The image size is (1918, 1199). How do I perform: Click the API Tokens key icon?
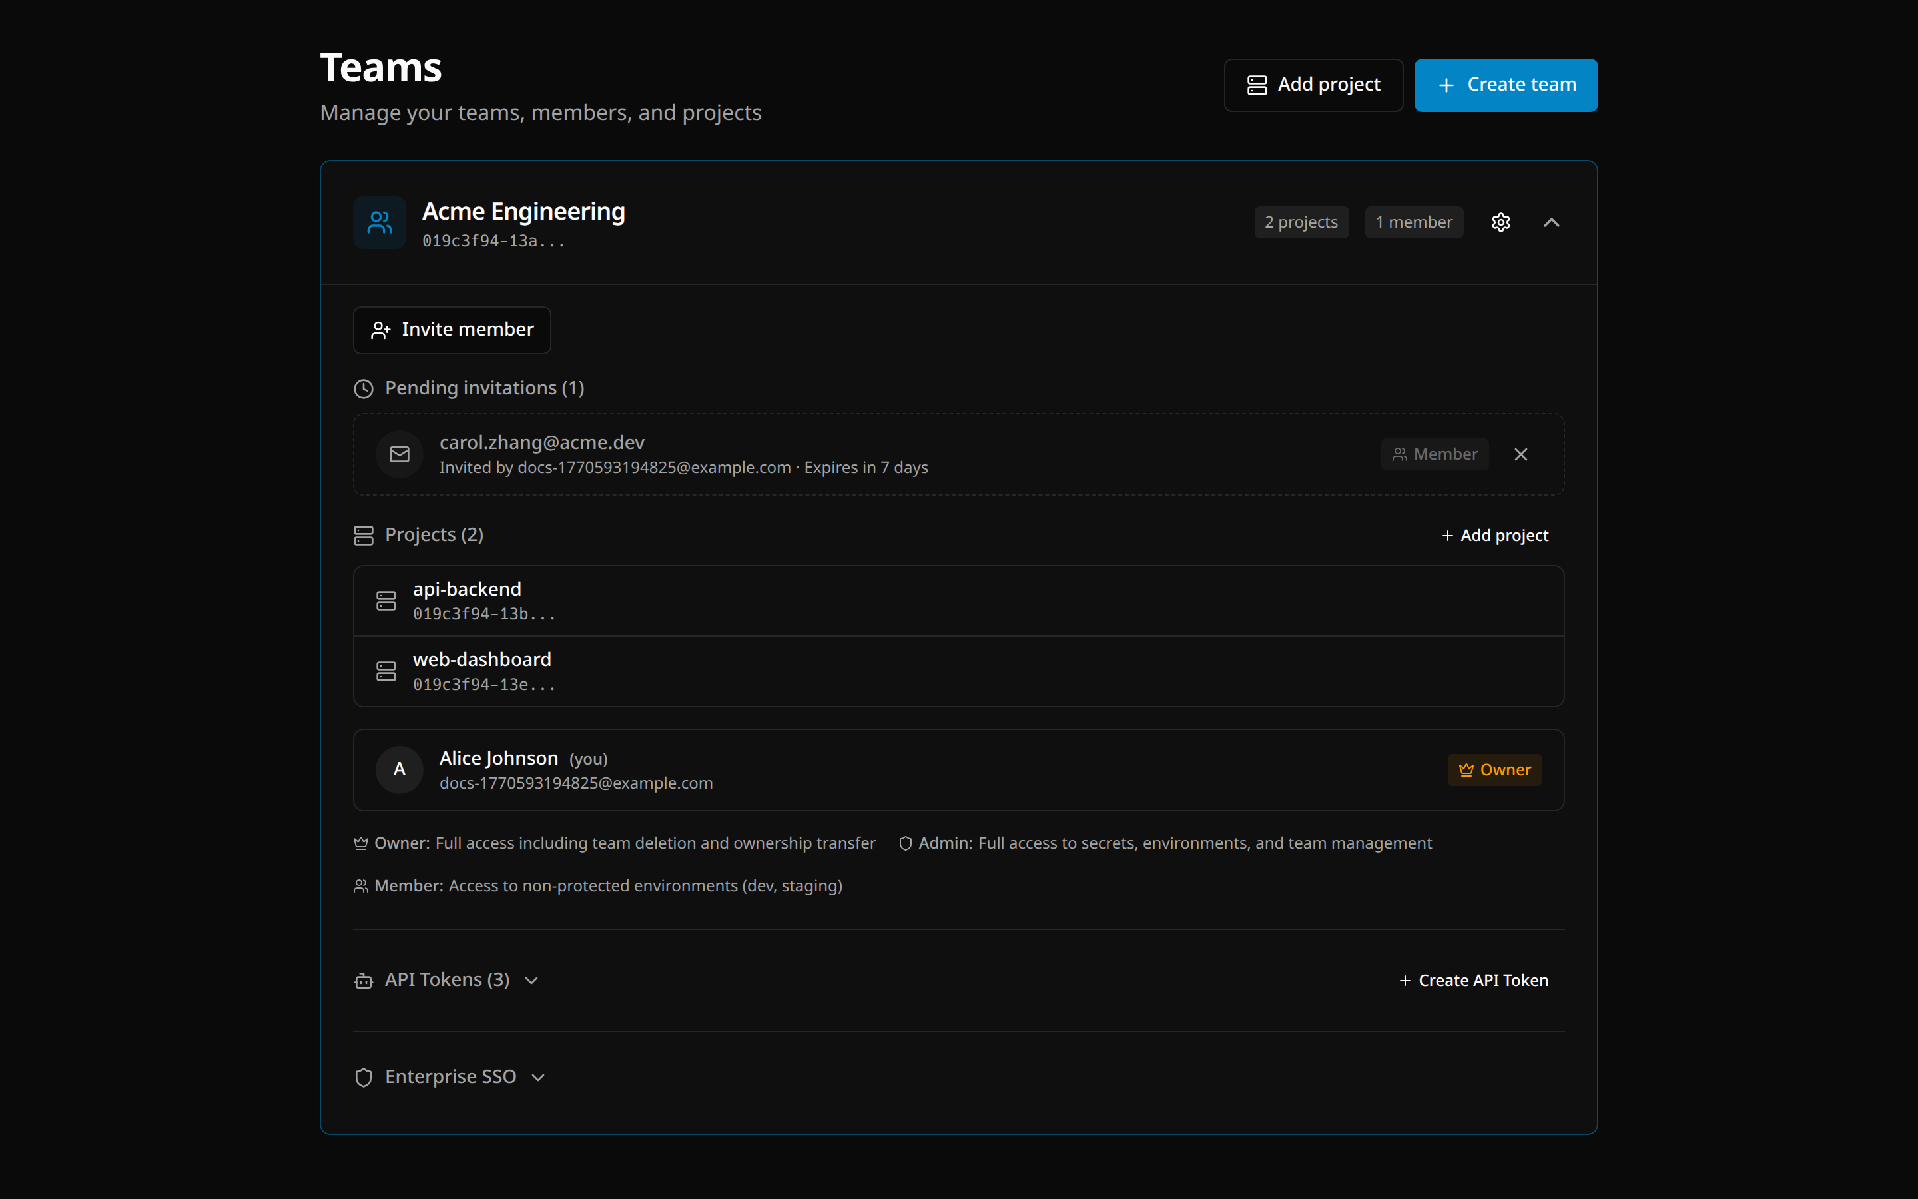coord(363,980)
